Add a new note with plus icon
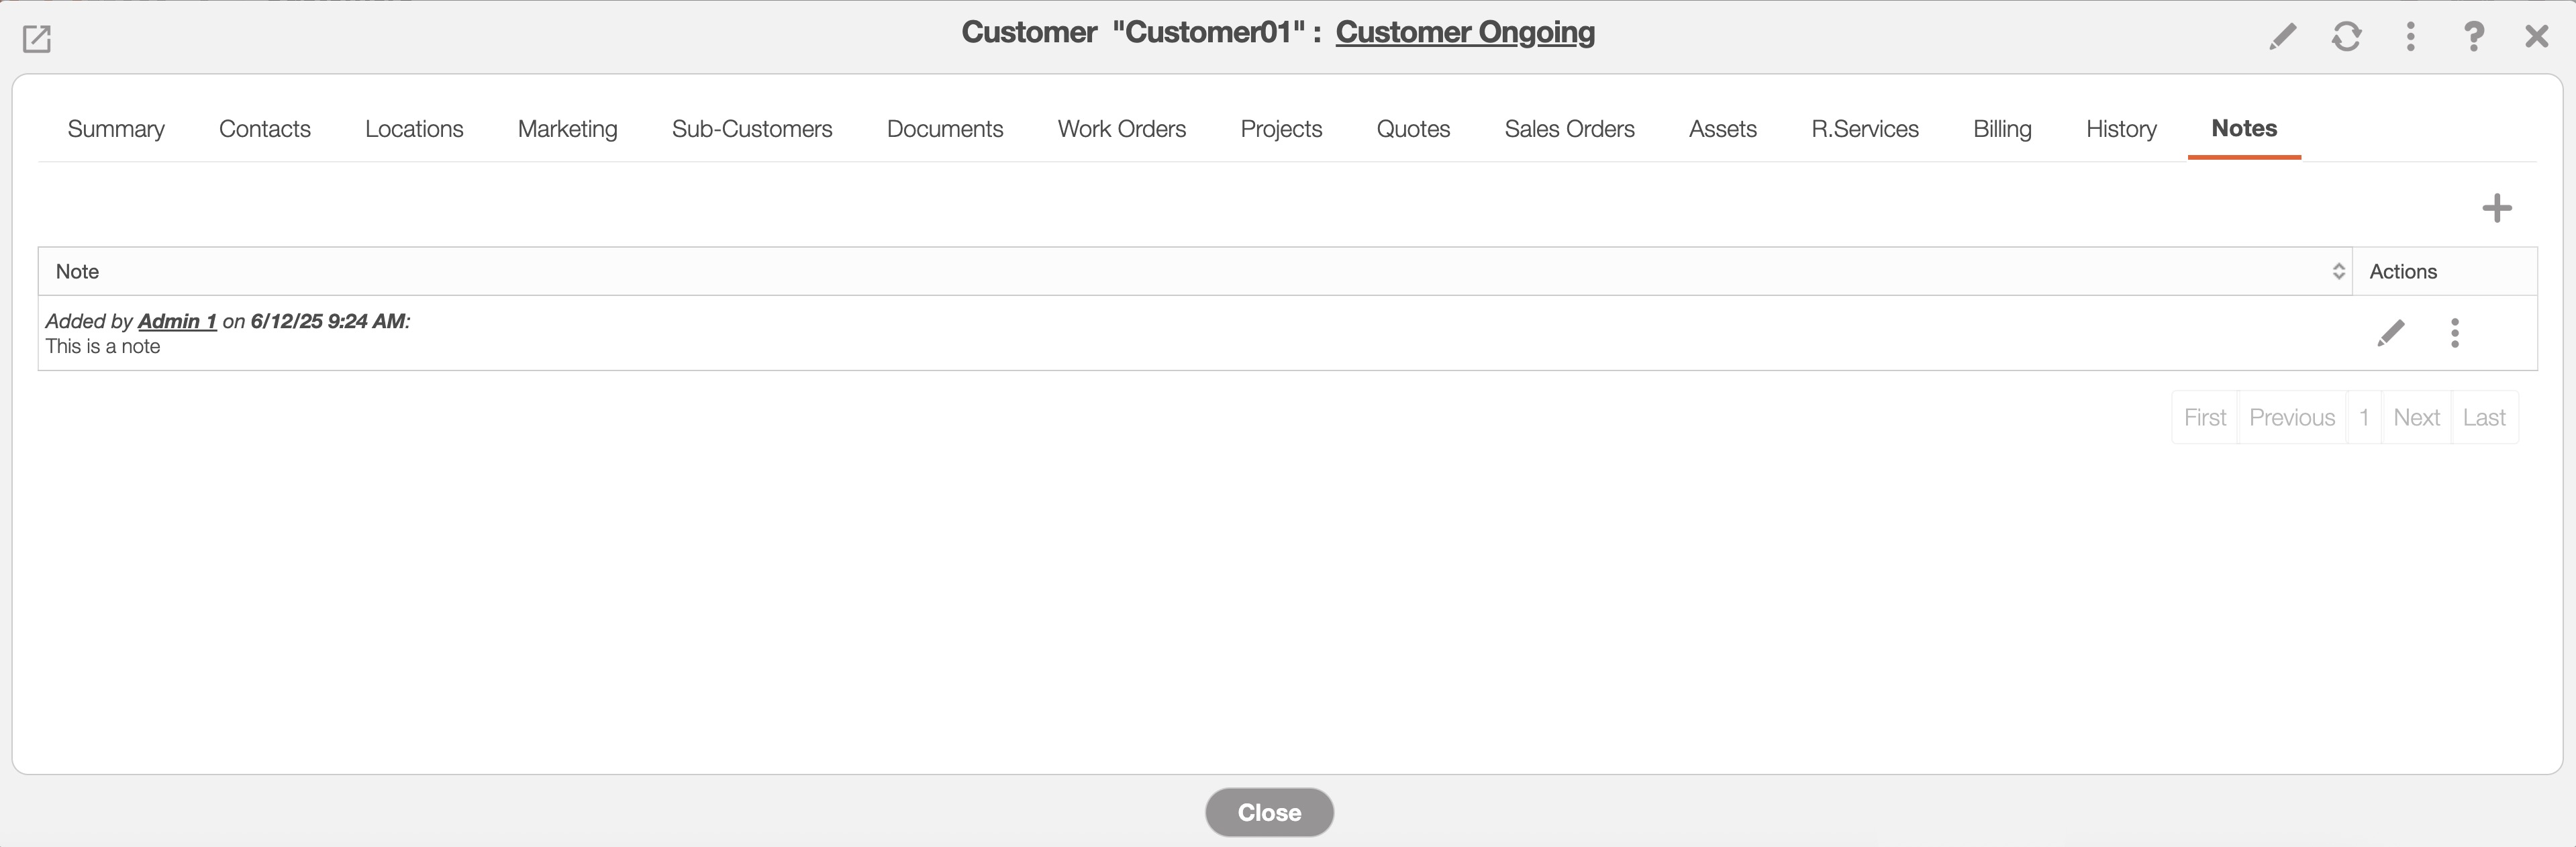The image size is (2576, 847). pos(2496,208)
